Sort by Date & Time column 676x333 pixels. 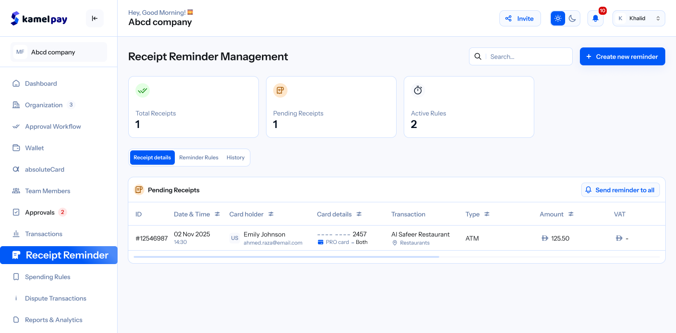pyautogui.click(x=217, y=214)
